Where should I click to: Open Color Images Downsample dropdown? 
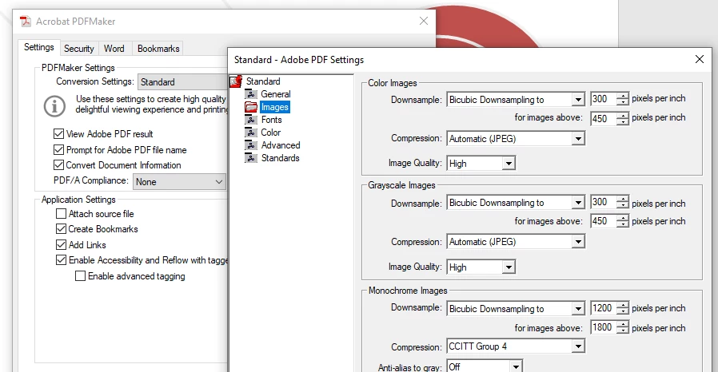pyautogui.click(x=516, y=100)
